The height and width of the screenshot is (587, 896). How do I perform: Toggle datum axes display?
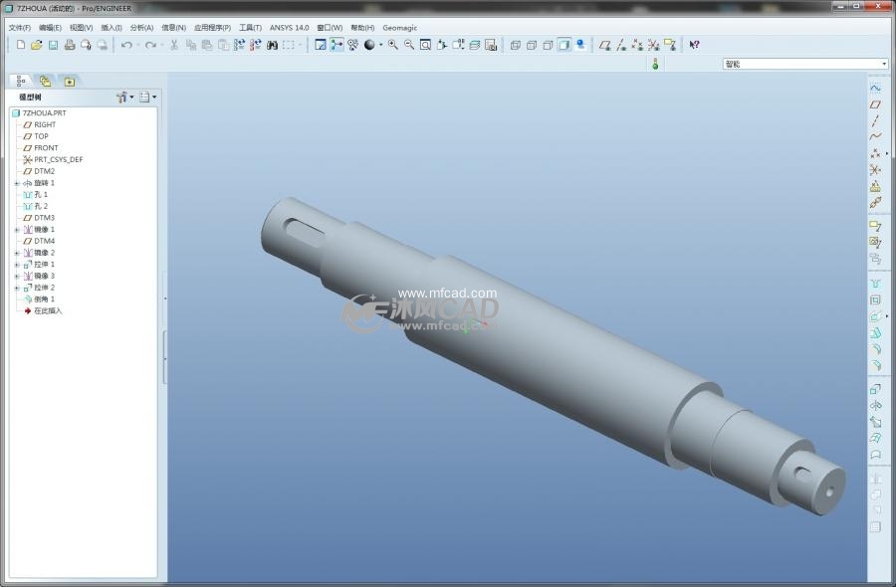[x=621, y=45]
